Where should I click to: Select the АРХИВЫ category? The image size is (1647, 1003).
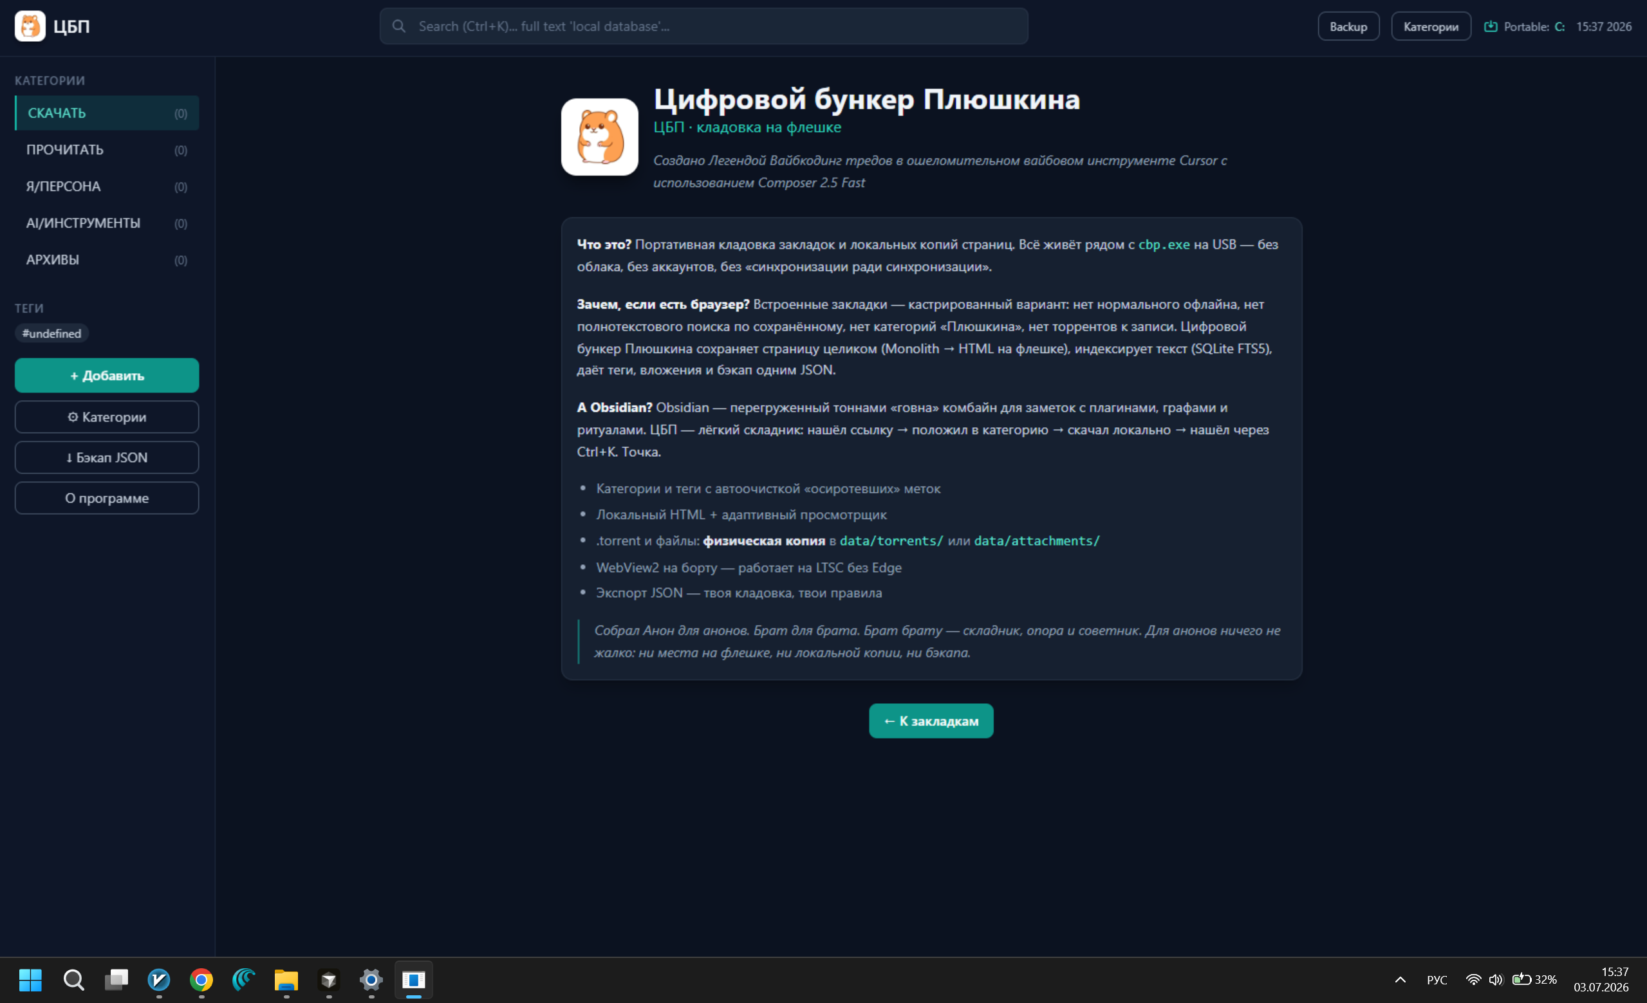click(x=107, y=260)
